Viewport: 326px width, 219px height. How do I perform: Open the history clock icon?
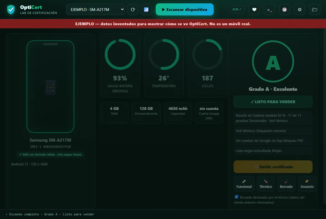click(x=285, y=9)
